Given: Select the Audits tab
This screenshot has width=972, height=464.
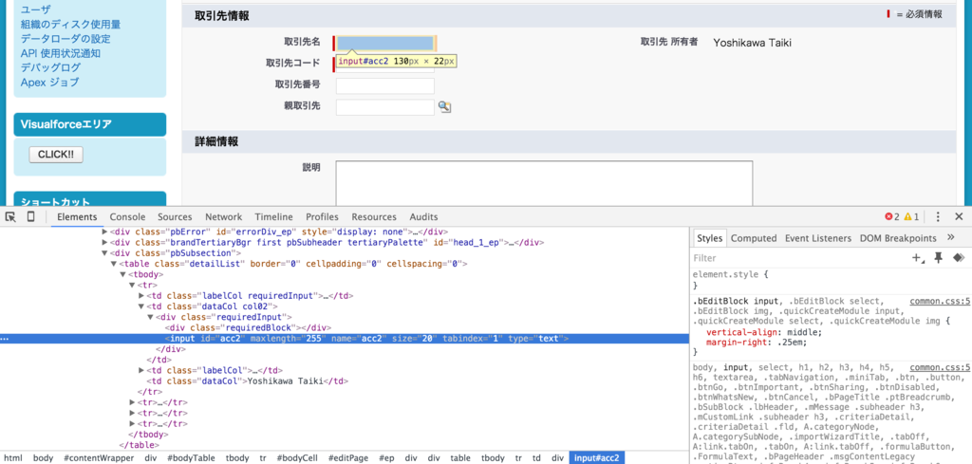Looking at the screenshot, I should 424,217.
